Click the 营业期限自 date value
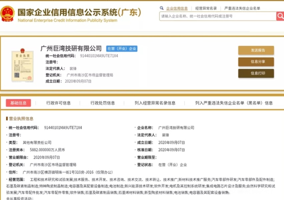This screenshot has height=200, width=284. point(47,157)
